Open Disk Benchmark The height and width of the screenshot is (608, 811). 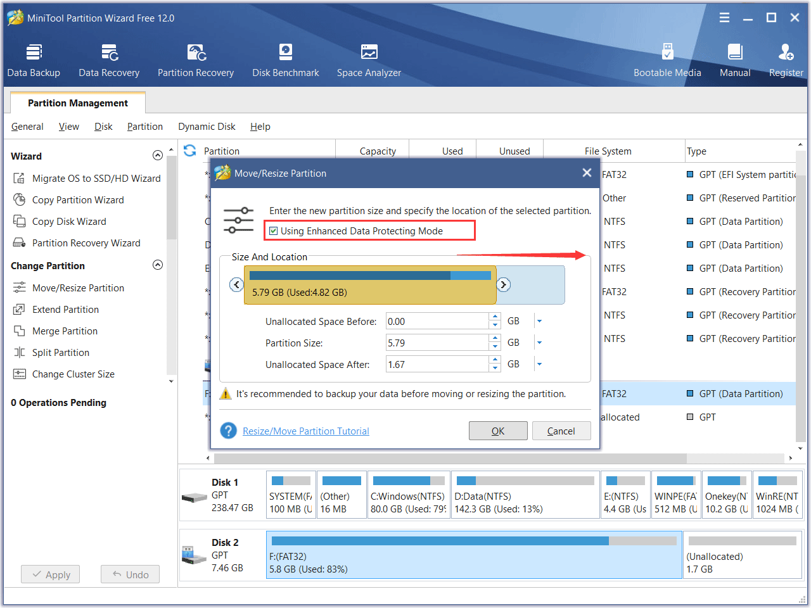pyautogui.click(x=286, y=61)
